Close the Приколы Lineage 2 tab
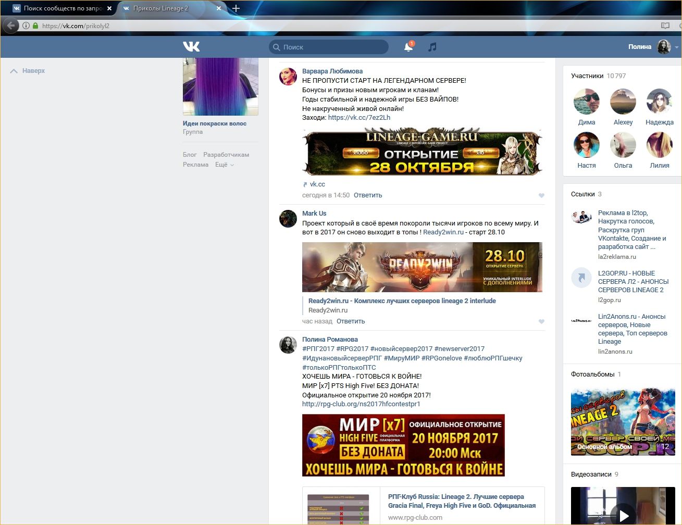The height and width of the screenshot is (525, 682). coord(219,8)
